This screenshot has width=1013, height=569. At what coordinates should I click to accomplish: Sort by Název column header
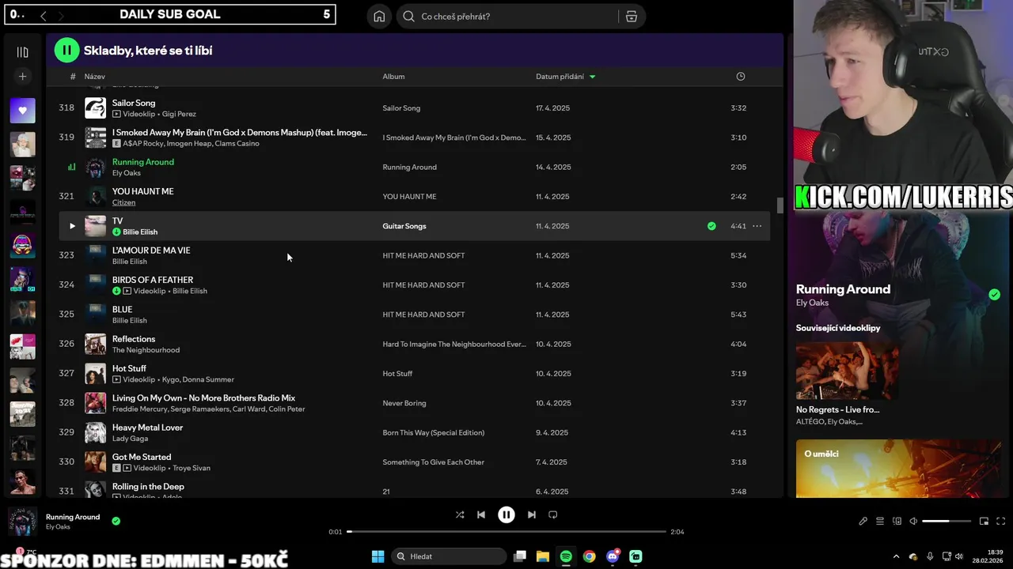pos(95,77)
